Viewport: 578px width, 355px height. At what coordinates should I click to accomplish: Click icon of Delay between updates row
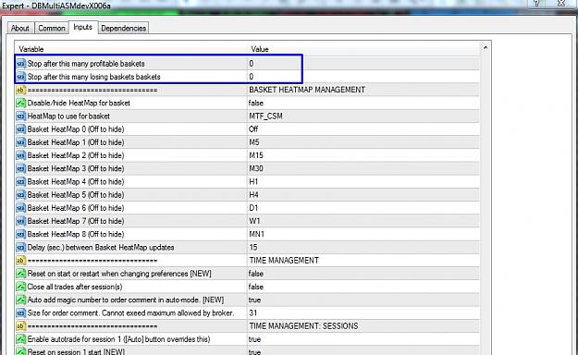pyautogui.click(x=20, y=248)
